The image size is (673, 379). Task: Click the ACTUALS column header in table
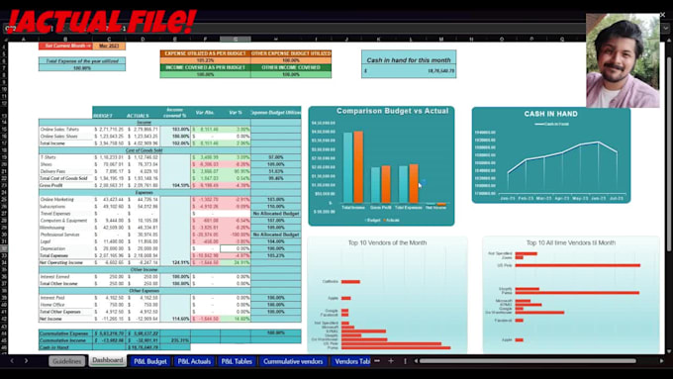pos(138,116)
